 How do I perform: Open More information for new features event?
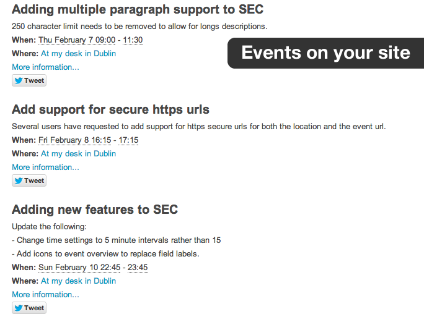click(x=45, y=294)
